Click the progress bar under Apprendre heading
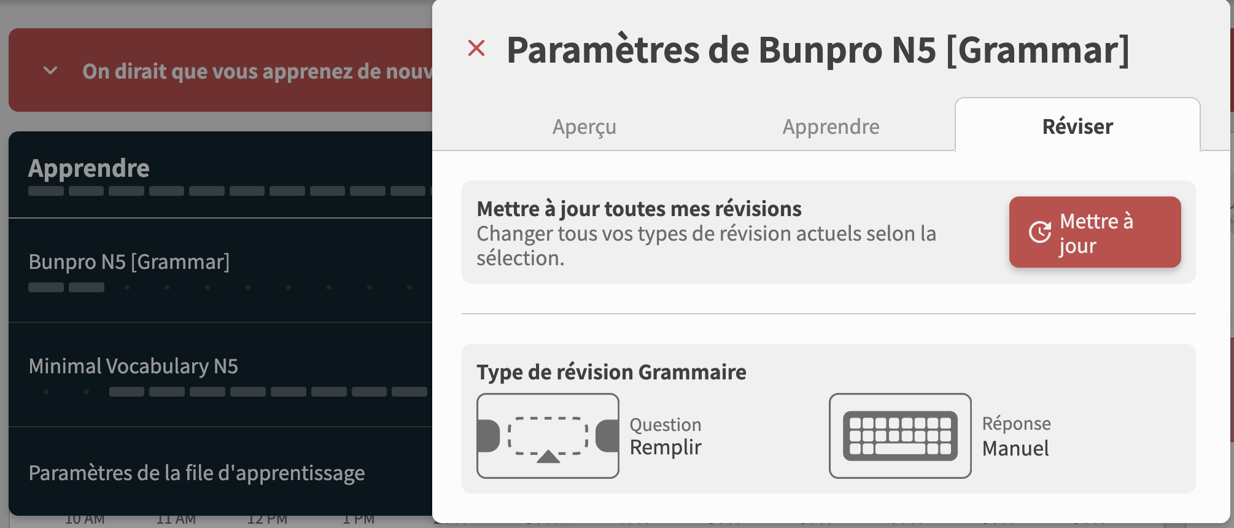The height and width of the screenshot is (528, 1234). click(227, 191)
